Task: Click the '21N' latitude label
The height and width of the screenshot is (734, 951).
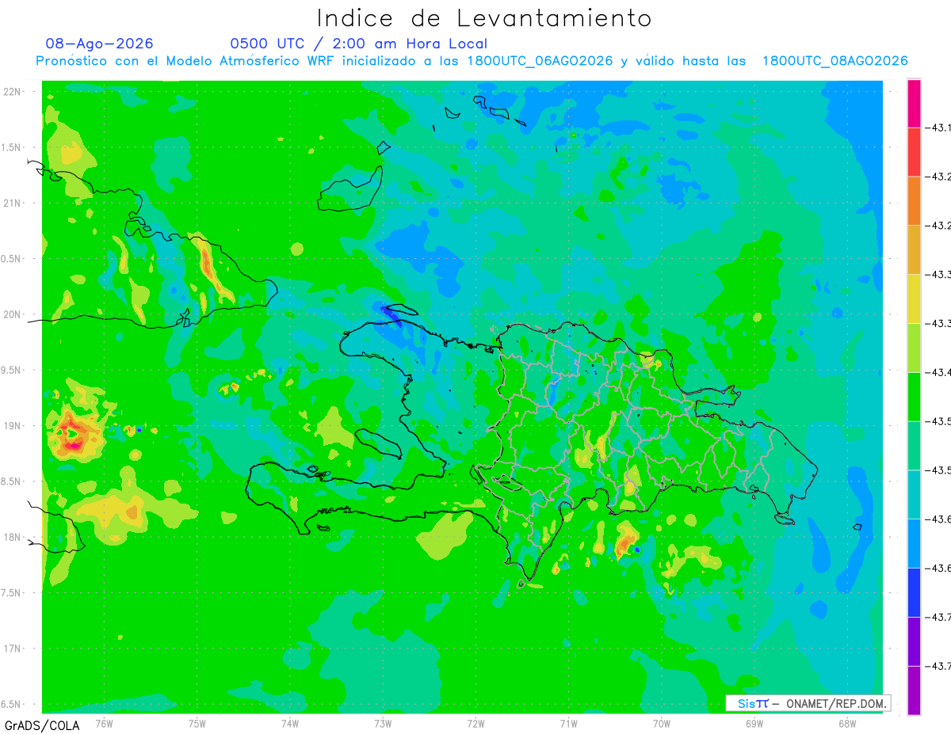Action: [13, 203]
